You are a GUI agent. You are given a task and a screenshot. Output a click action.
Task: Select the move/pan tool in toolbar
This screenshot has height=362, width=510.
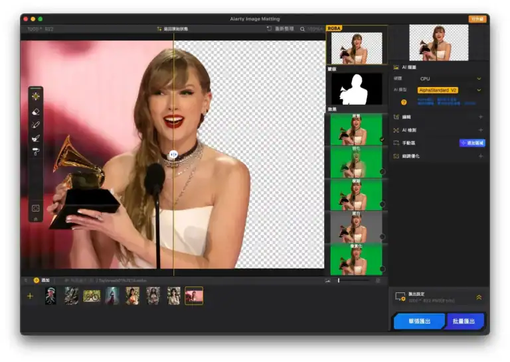35,96
